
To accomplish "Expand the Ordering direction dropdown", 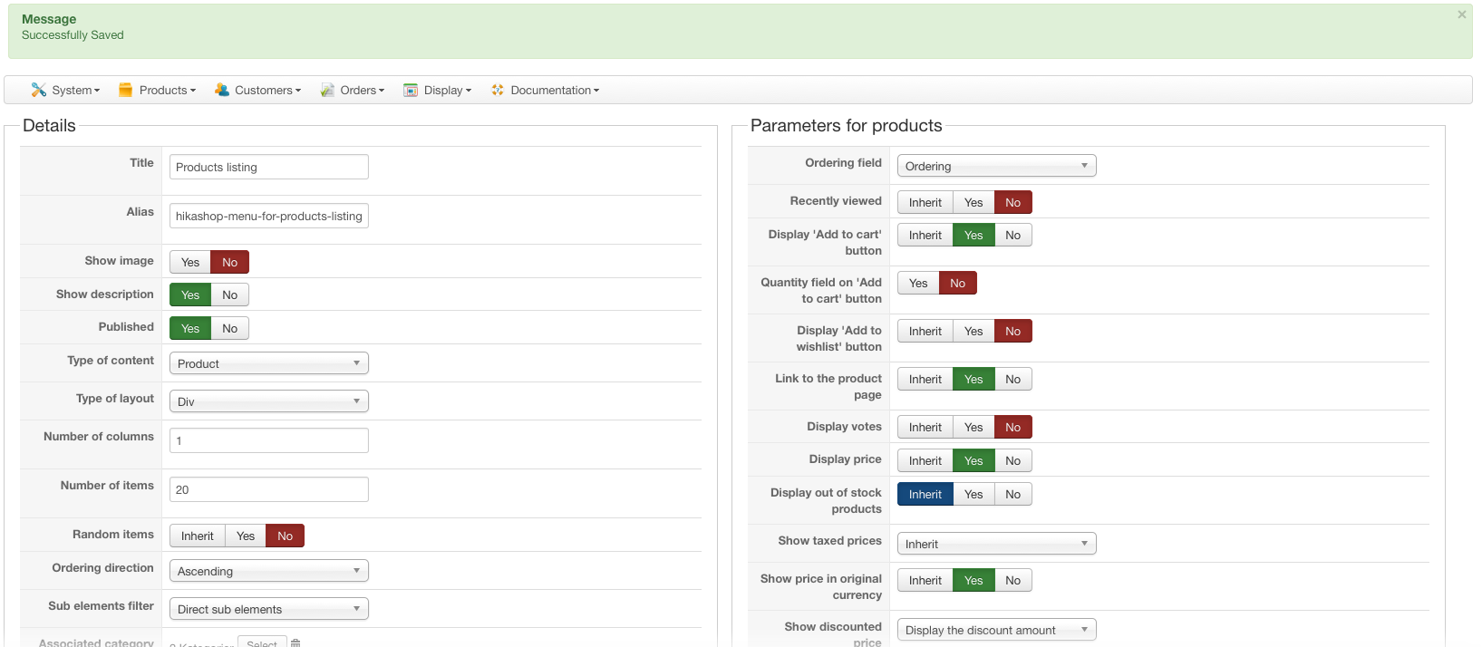I will (x=268, y=571).
